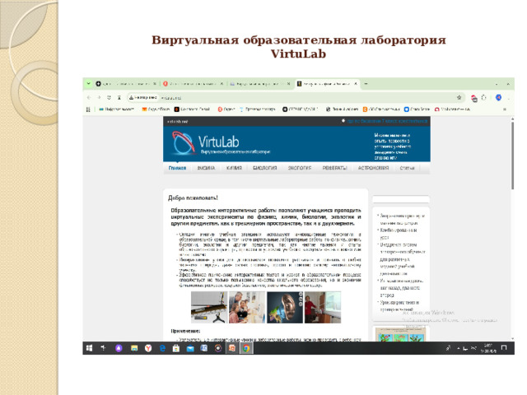Open File Explorer from taskbar
527x395 pixels.
(x=134, y=348)
